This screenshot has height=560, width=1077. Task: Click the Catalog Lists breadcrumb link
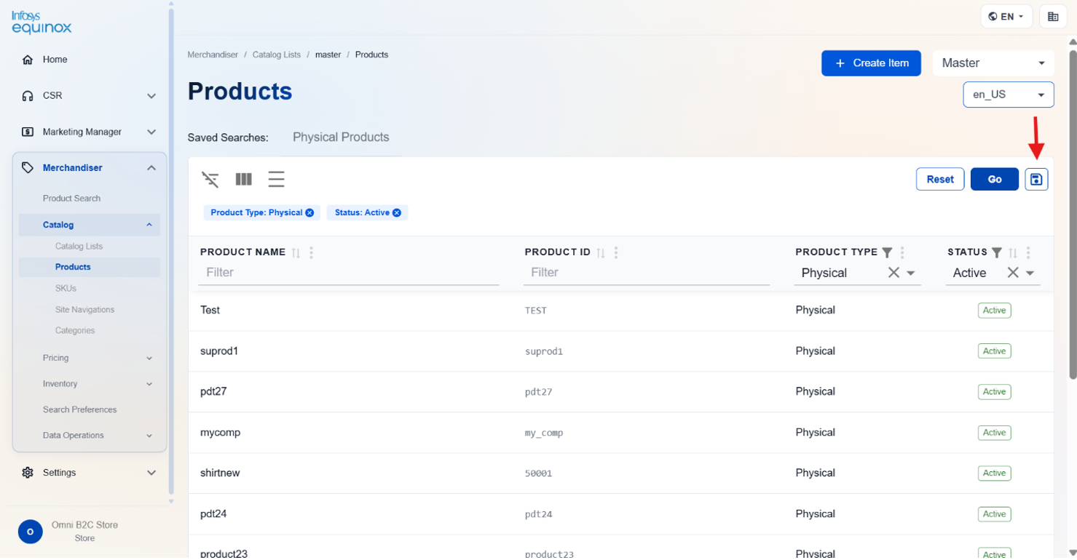(x=277, y=55)
